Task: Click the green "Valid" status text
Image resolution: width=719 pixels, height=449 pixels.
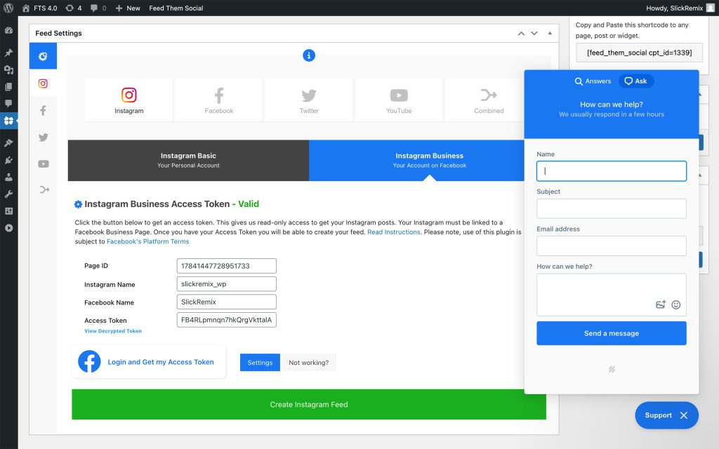Action: tap(249, 204)
